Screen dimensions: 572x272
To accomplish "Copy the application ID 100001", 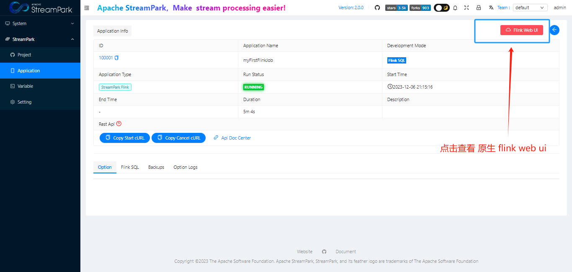I will point(116,57).
